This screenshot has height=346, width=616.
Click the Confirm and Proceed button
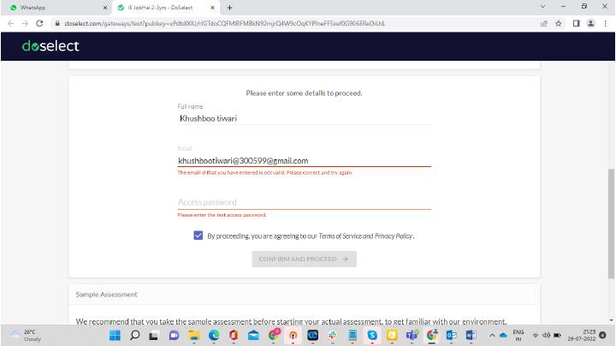(x=304, y=259)
